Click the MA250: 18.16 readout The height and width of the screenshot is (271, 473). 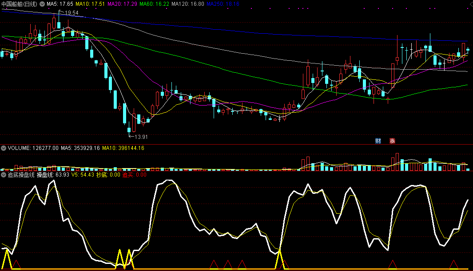pos(223,4)
